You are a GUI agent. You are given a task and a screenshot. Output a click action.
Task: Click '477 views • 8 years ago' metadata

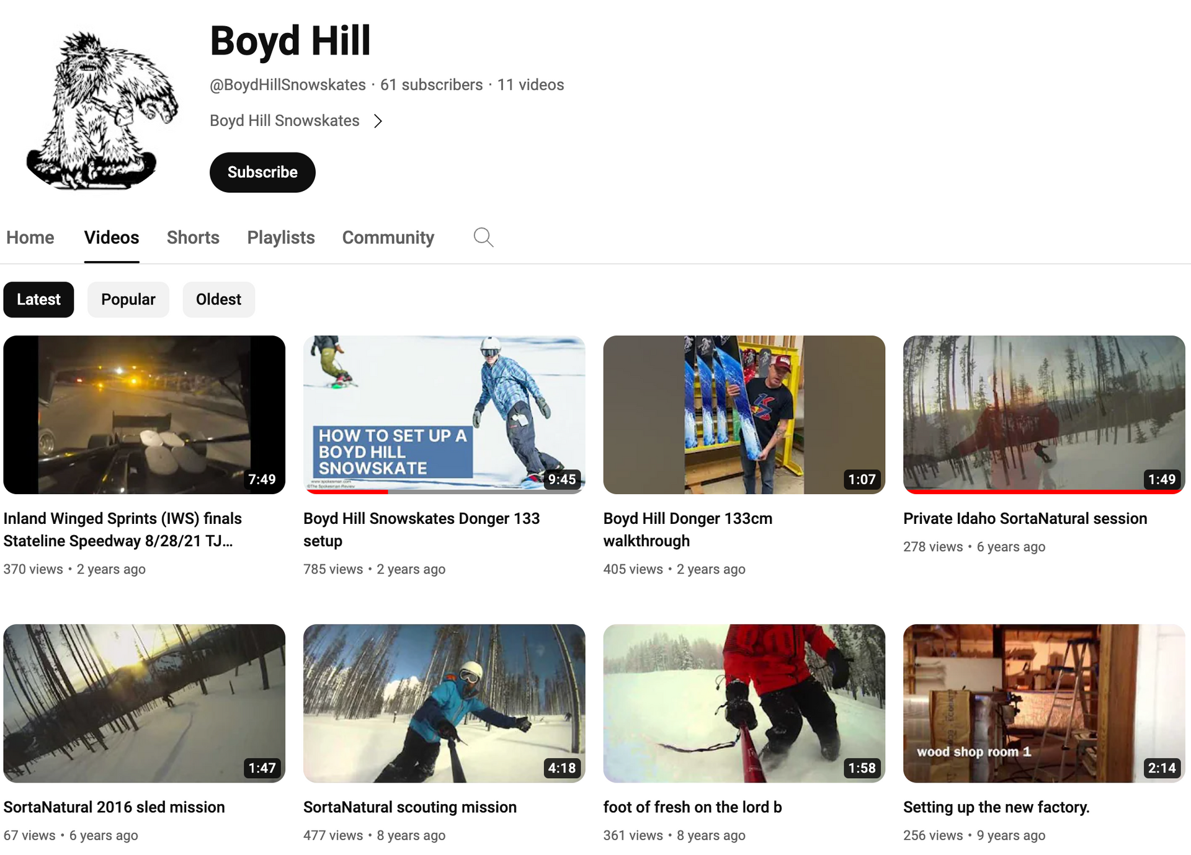tap(374, 836)
